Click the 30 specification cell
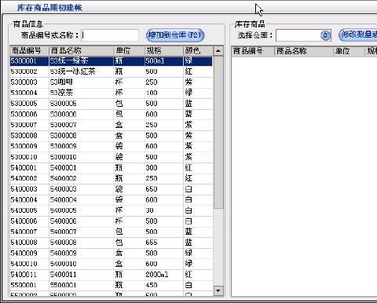 point(163,210)
